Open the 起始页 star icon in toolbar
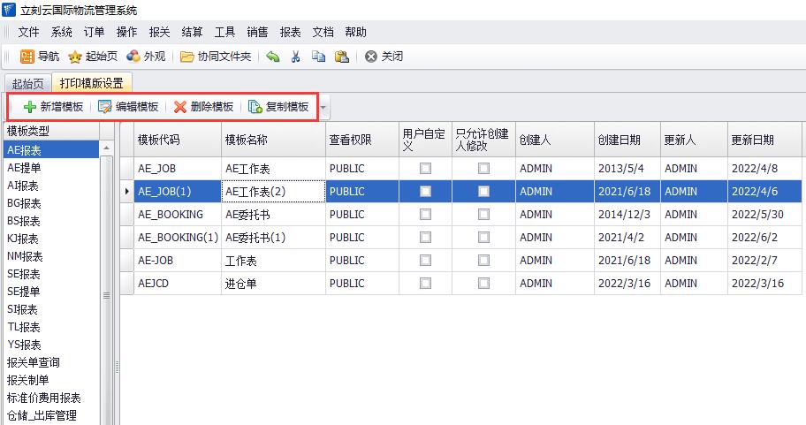The image size is (806, 425). pos(76,57)
